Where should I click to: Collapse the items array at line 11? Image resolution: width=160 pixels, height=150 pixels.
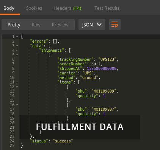[17, 82]
